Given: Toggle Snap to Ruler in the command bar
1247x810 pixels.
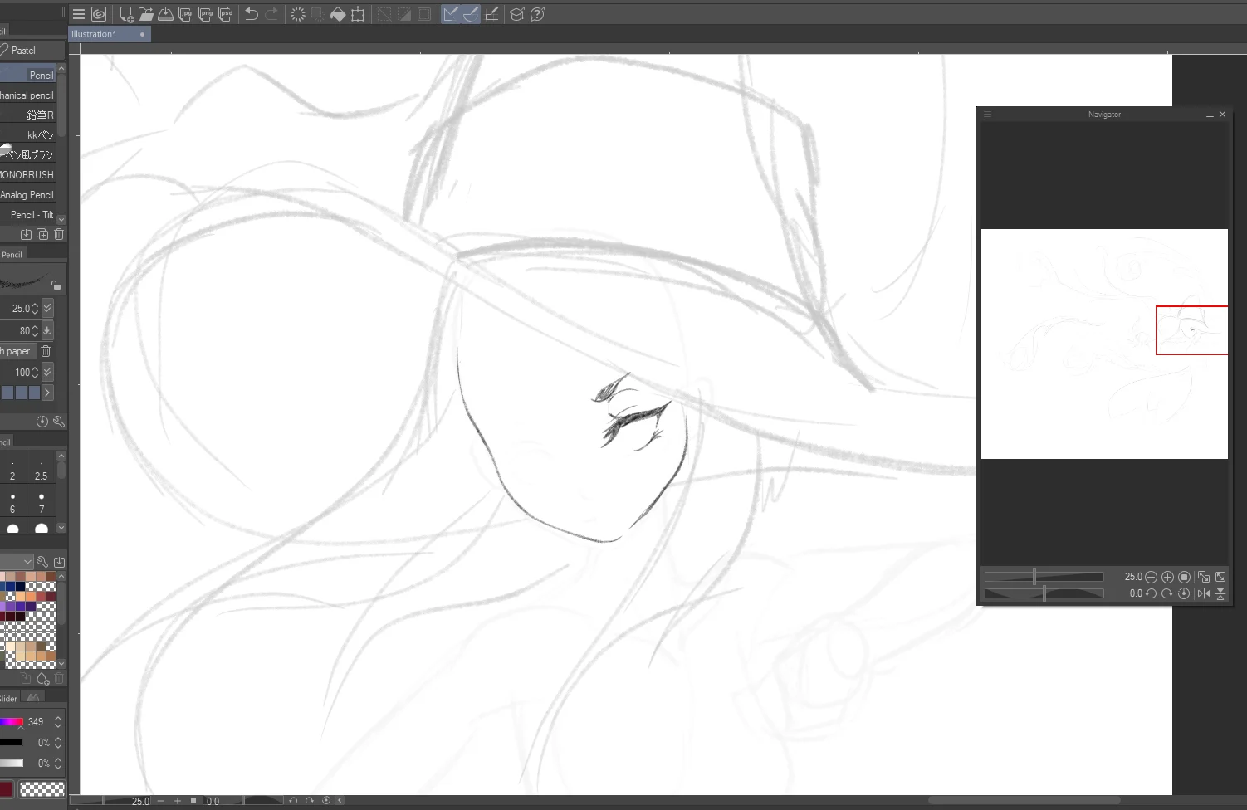Looking at the screenshot, I should (x=450, y=14).
